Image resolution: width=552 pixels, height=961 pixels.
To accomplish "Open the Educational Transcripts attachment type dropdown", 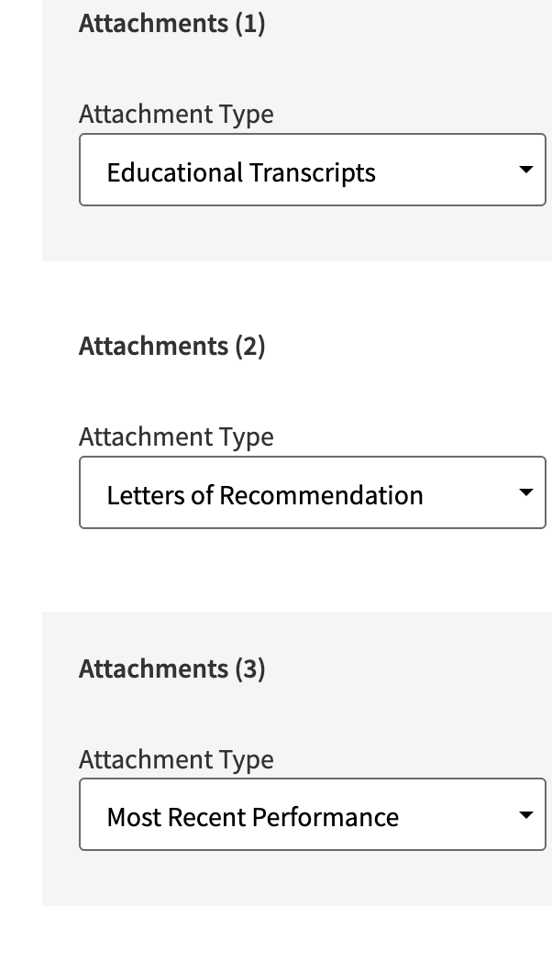I will pos(312,169).
